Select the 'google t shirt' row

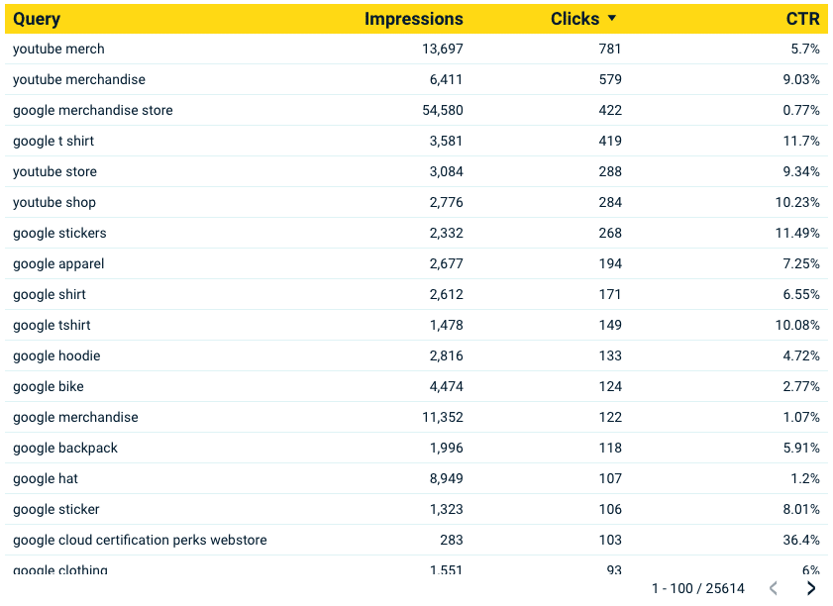pos(53,142)
